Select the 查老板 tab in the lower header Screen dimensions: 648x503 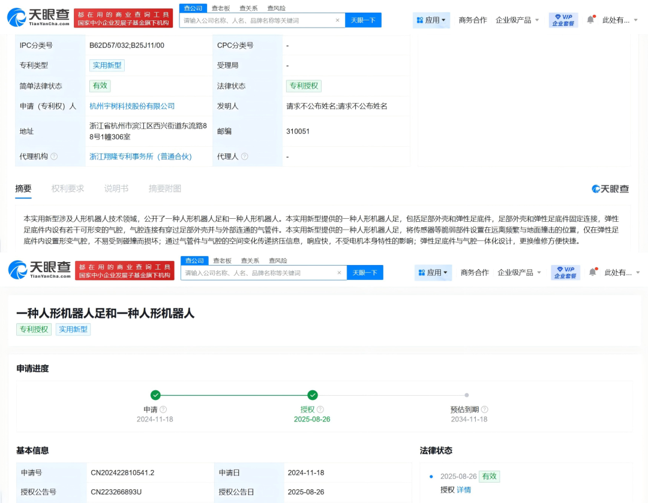pos(222,261)
